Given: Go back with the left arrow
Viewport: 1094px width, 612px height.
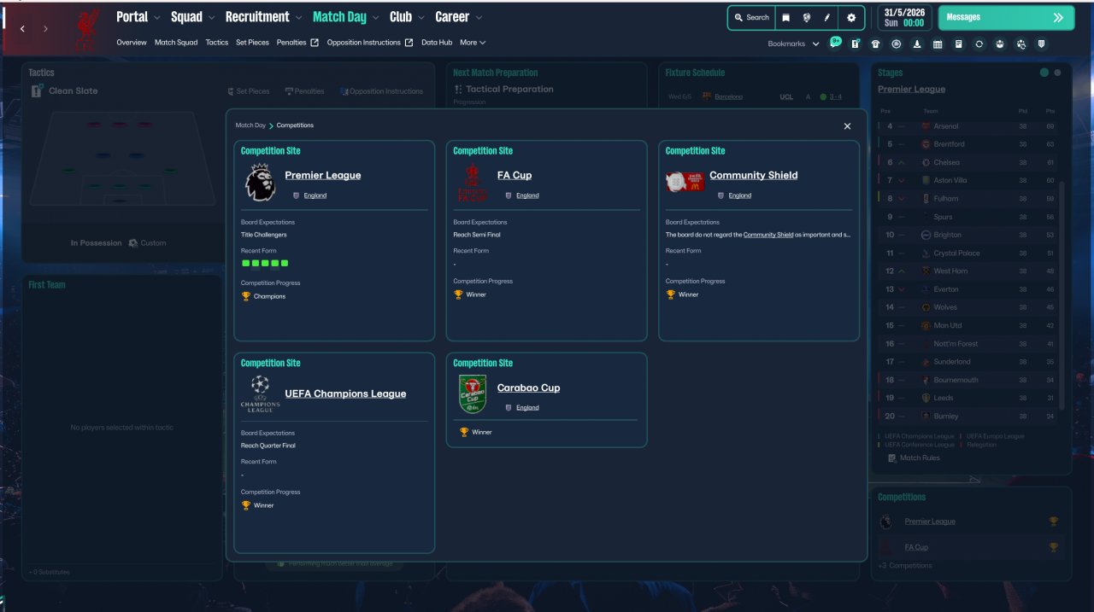Looking at the screenshot, I should [22, 29].
